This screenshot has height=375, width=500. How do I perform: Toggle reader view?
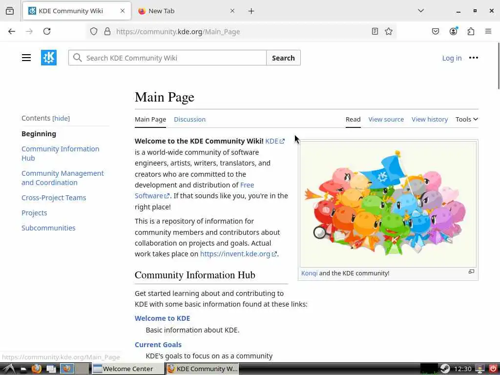[375, 31]
